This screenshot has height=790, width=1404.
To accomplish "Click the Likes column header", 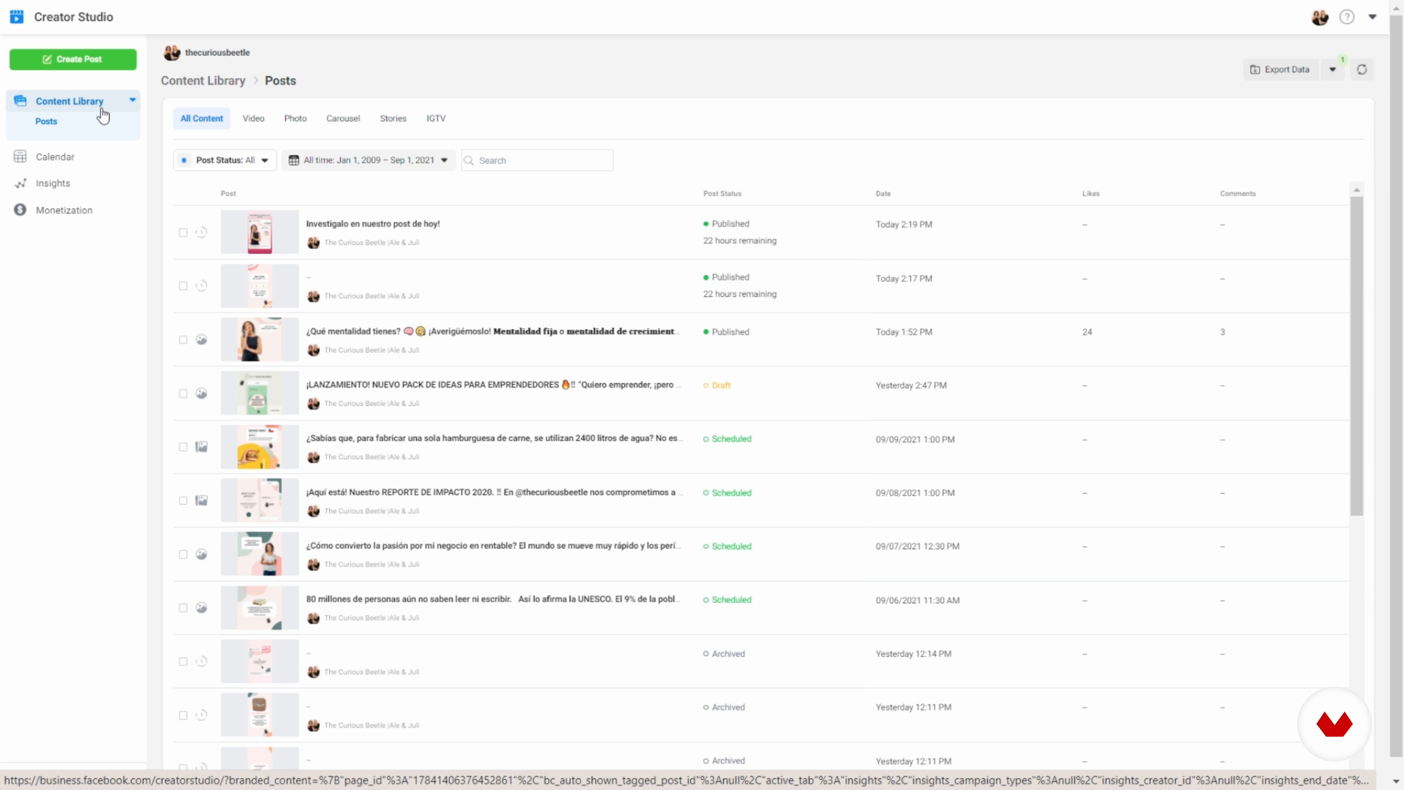I will (1091, 193).
